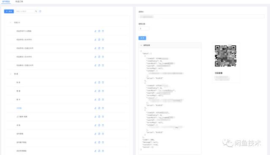Click the blue call button below the count field

[x=142, y=38]
